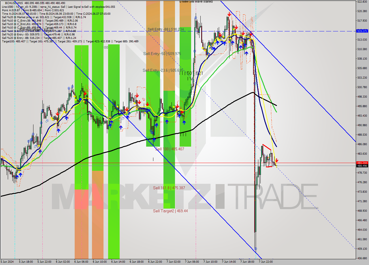Viewport: 369px width, 265px height.
Task: Click the '6 Jun 22:00' time axis label
Action: point(155,262)
